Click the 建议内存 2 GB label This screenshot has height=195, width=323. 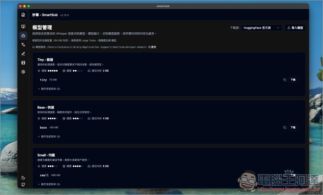[98, 71]
